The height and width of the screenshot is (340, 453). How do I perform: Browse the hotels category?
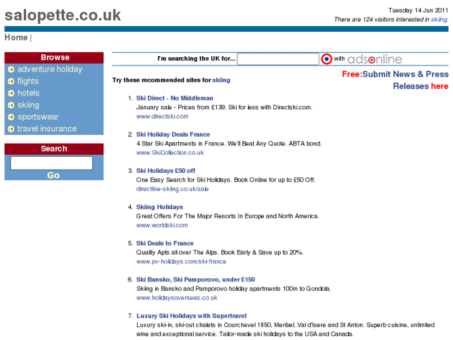[x=28, y=93]
